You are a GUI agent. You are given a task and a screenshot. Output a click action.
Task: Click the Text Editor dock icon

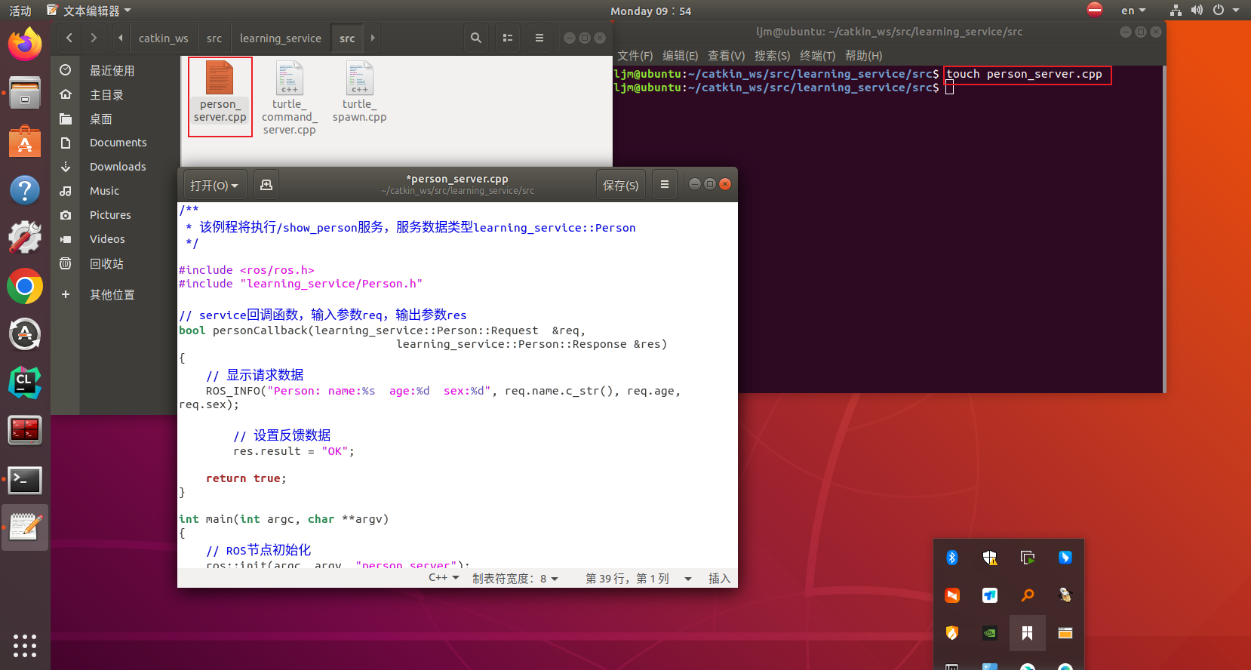[25, 527]
